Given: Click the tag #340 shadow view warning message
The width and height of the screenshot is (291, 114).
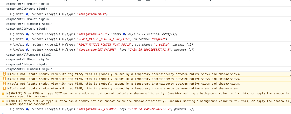Looking at the screenshot, I should 125,88.
